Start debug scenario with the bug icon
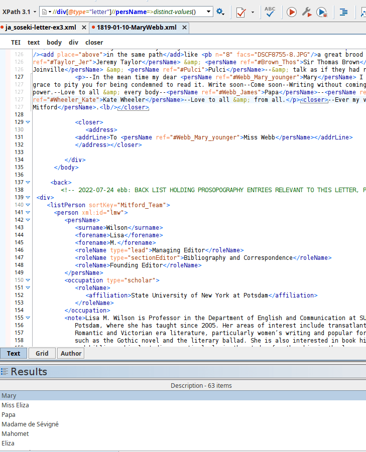 (322, 12)
